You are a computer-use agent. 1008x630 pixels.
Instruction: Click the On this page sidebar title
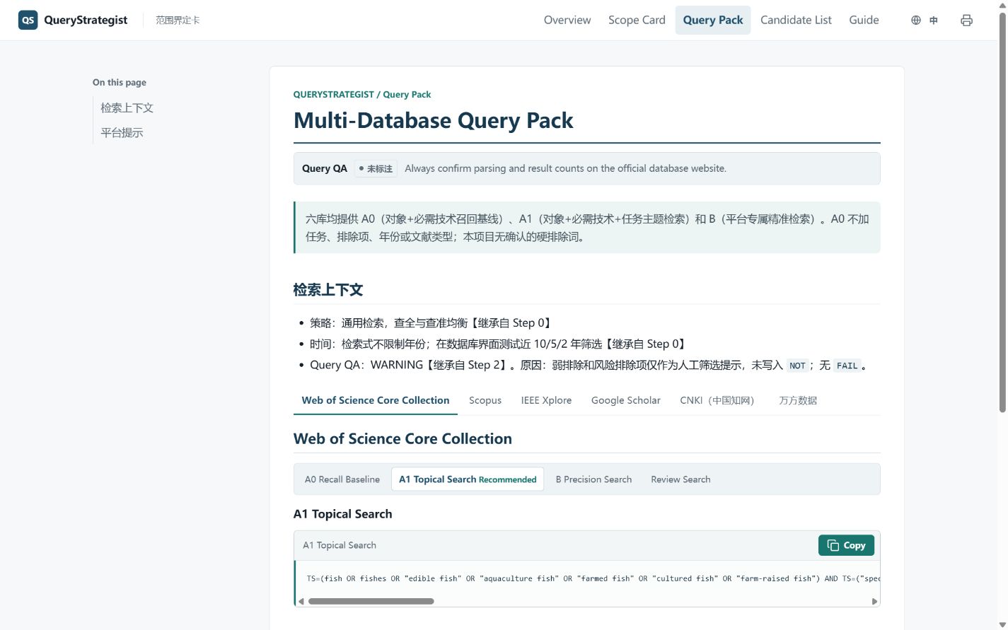[x=120, y=82]
